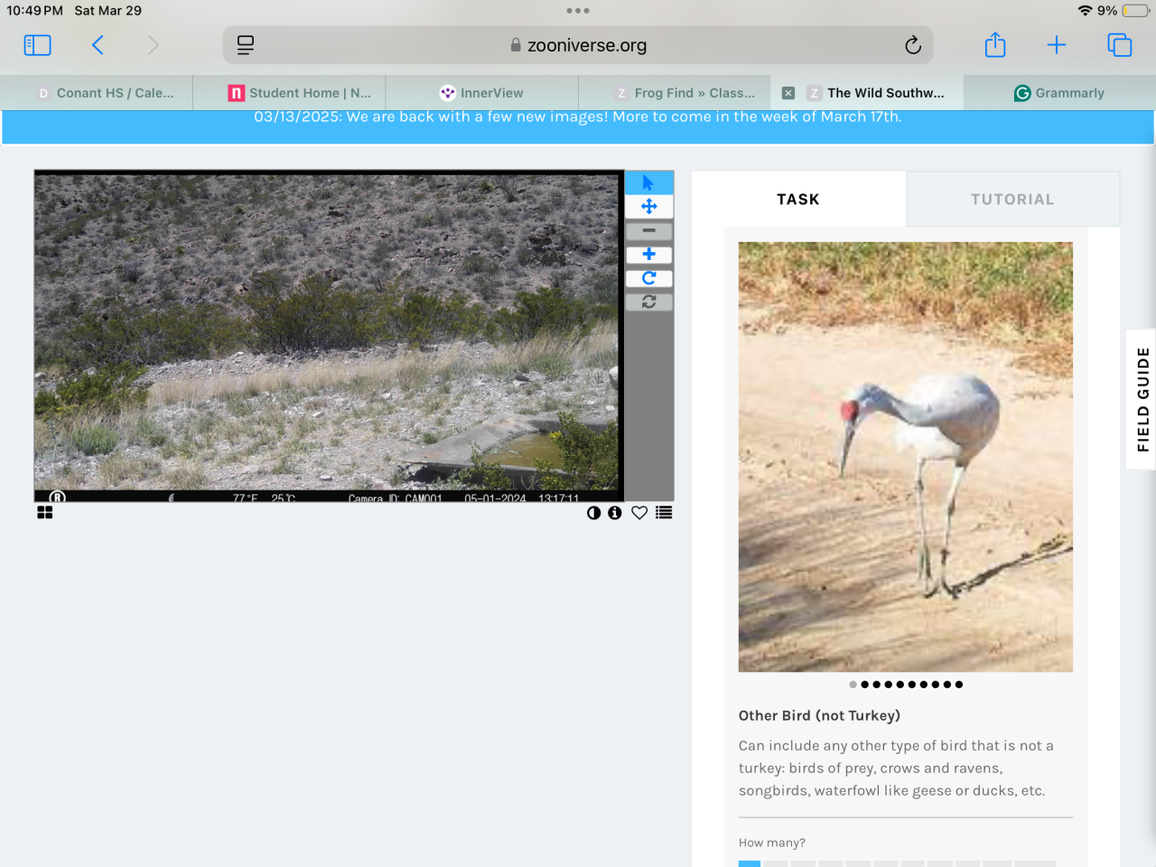
Task: Reload the zooniverse.org page
Action: pos(913,45)
